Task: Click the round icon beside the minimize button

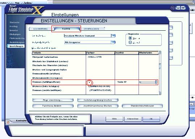Action: [173, 8]
